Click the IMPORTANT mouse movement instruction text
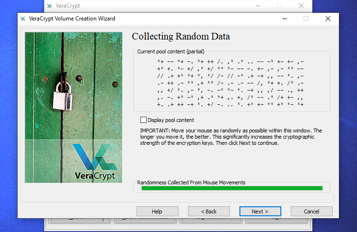 pyautogui.click(x=231, y=137)
